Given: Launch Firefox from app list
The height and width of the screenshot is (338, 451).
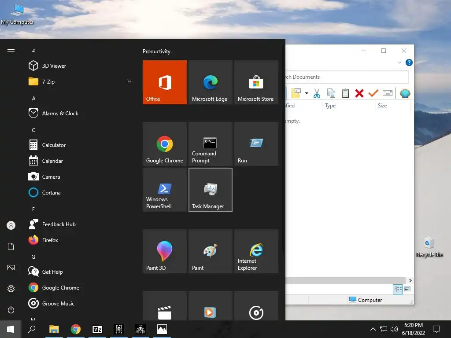Looking at the screenshot, I should [81, 240].
